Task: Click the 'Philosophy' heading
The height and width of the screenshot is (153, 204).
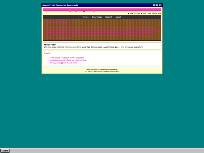Action: [49, 45]
